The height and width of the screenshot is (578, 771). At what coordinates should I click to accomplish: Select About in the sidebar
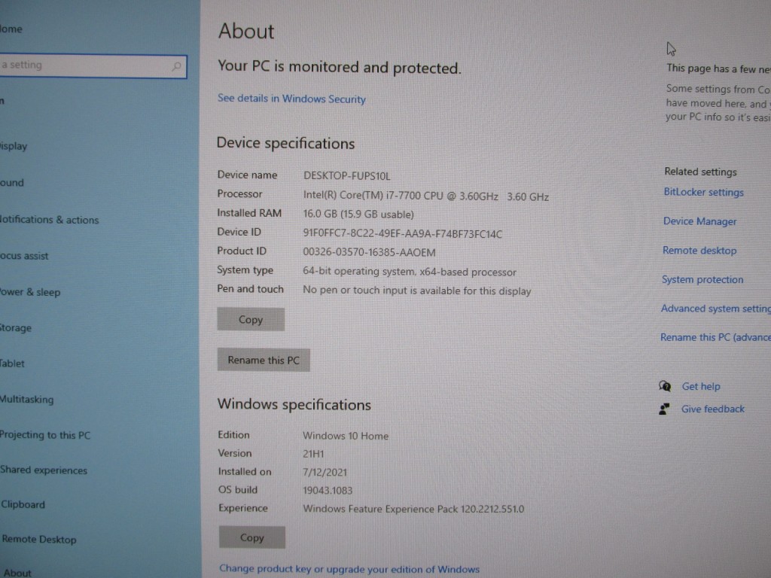(17, 572)
